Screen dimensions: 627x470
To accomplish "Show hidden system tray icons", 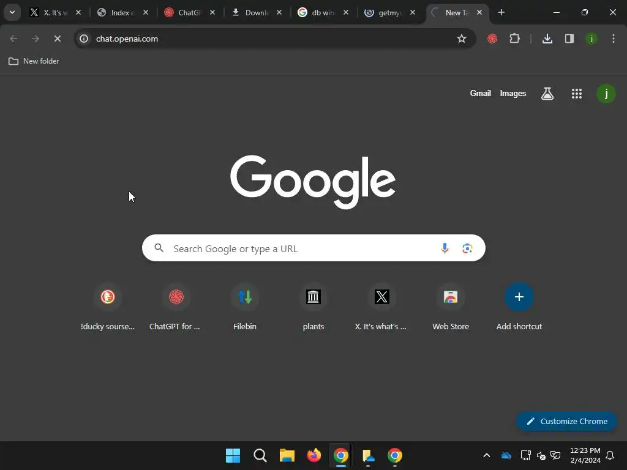I will point(487,455).
